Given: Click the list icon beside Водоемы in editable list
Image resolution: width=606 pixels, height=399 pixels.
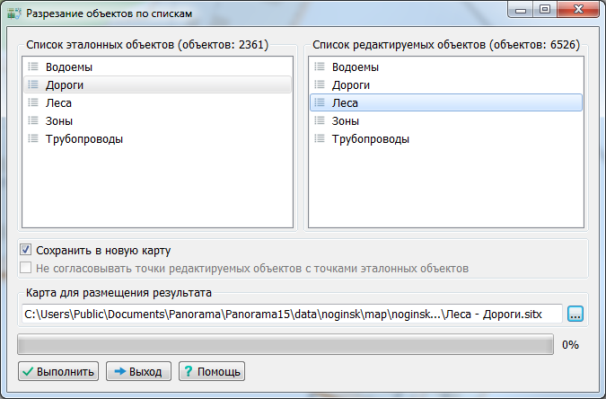Looking at the screenshot, I should (x=320, y=66).
